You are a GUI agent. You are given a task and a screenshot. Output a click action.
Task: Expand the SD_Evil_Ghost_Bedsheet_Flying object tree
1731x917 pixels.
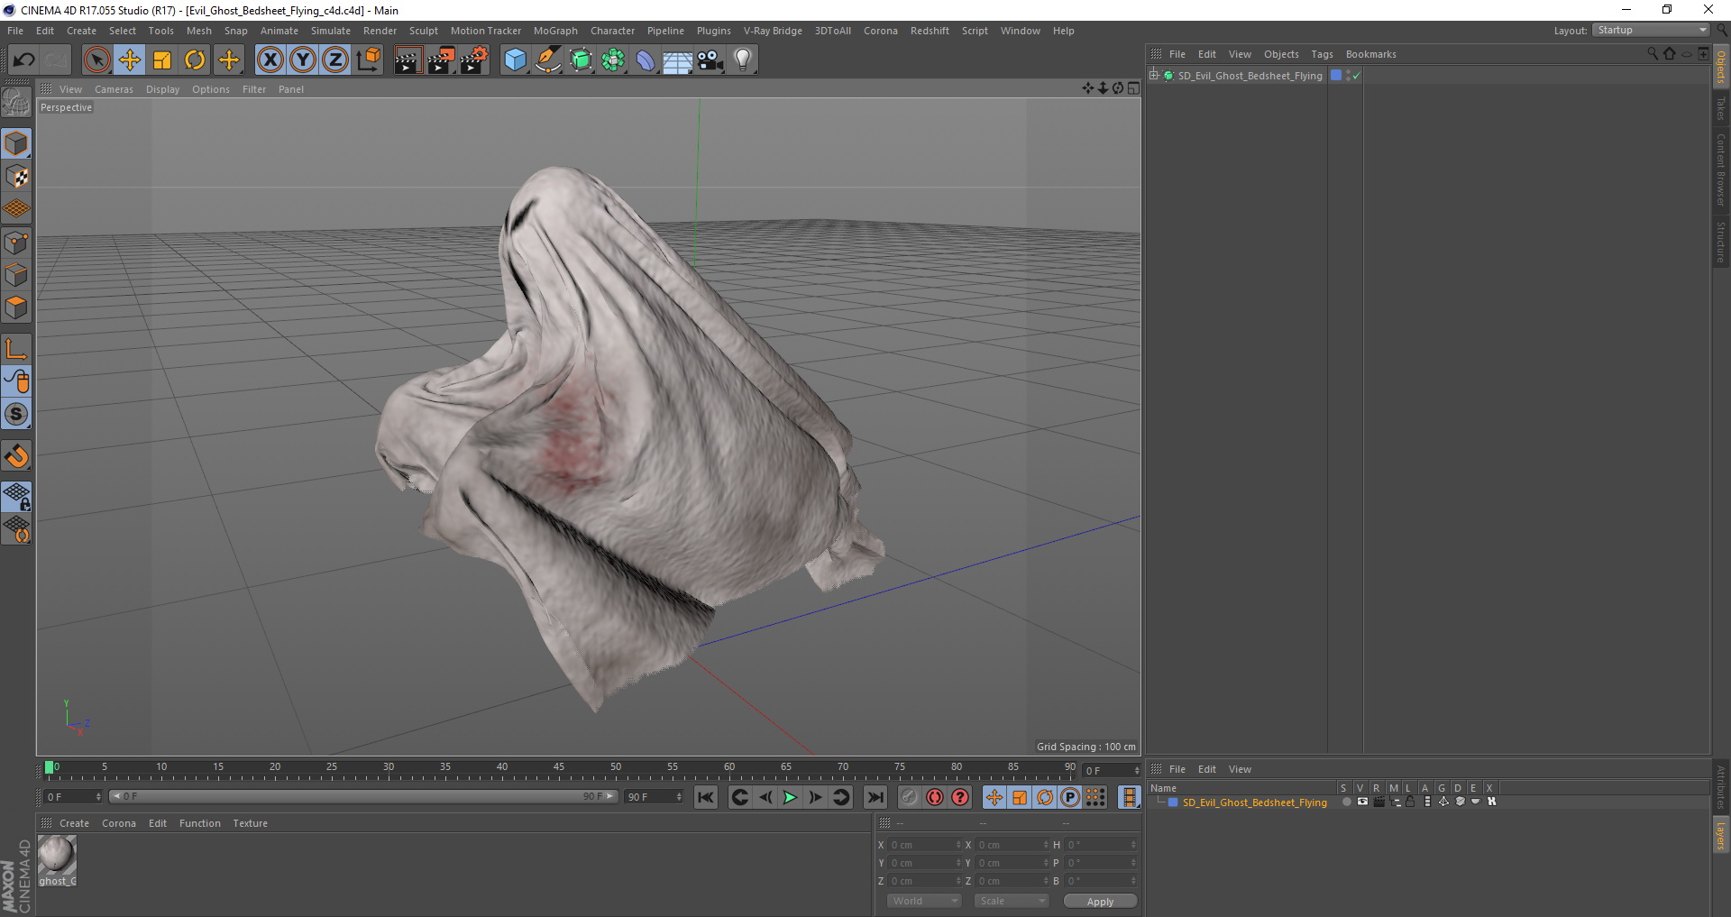[1154, 76]
